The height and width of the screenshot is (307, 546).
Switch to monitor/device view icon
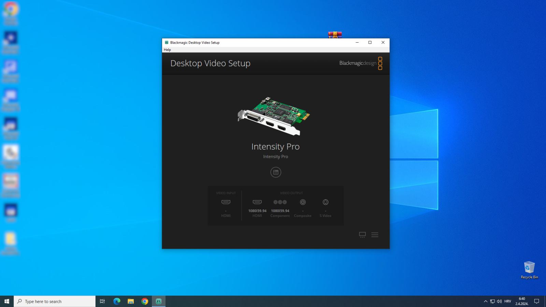[x=362, y=235]
